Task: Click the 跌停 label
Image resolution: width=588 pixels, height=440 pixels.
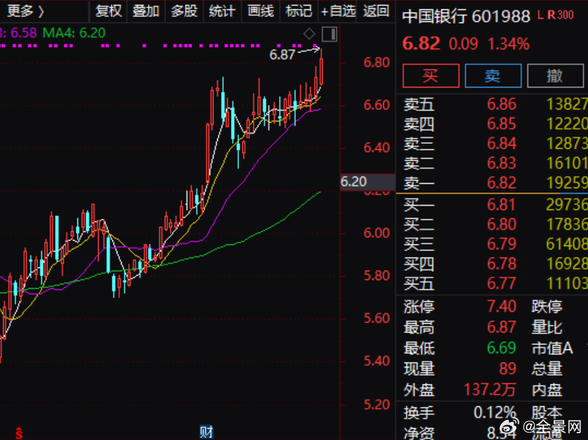Action: 547,307
